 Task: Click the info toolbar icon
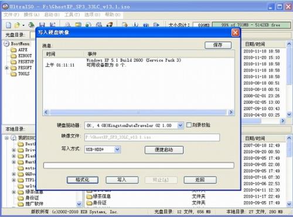tap(135, 25)
